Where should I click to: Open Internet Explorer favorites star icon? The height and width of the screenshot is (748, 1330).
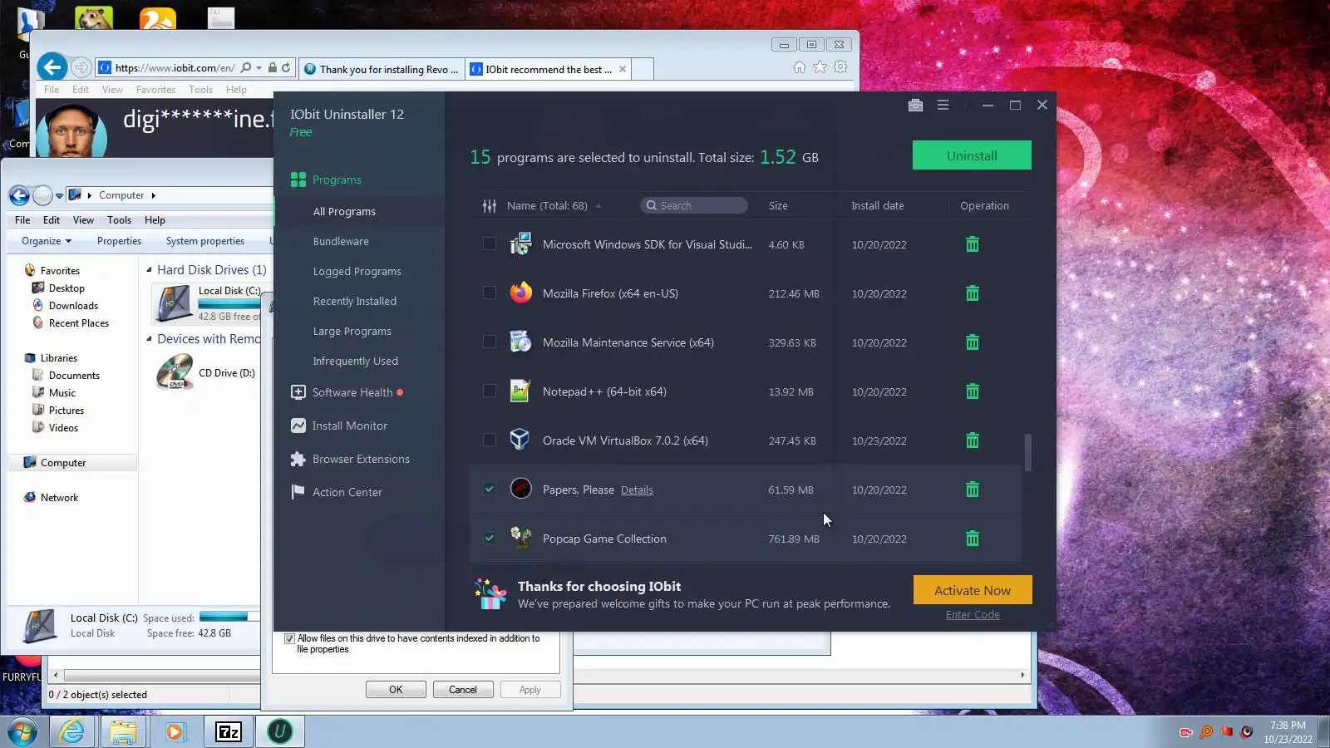820,67
